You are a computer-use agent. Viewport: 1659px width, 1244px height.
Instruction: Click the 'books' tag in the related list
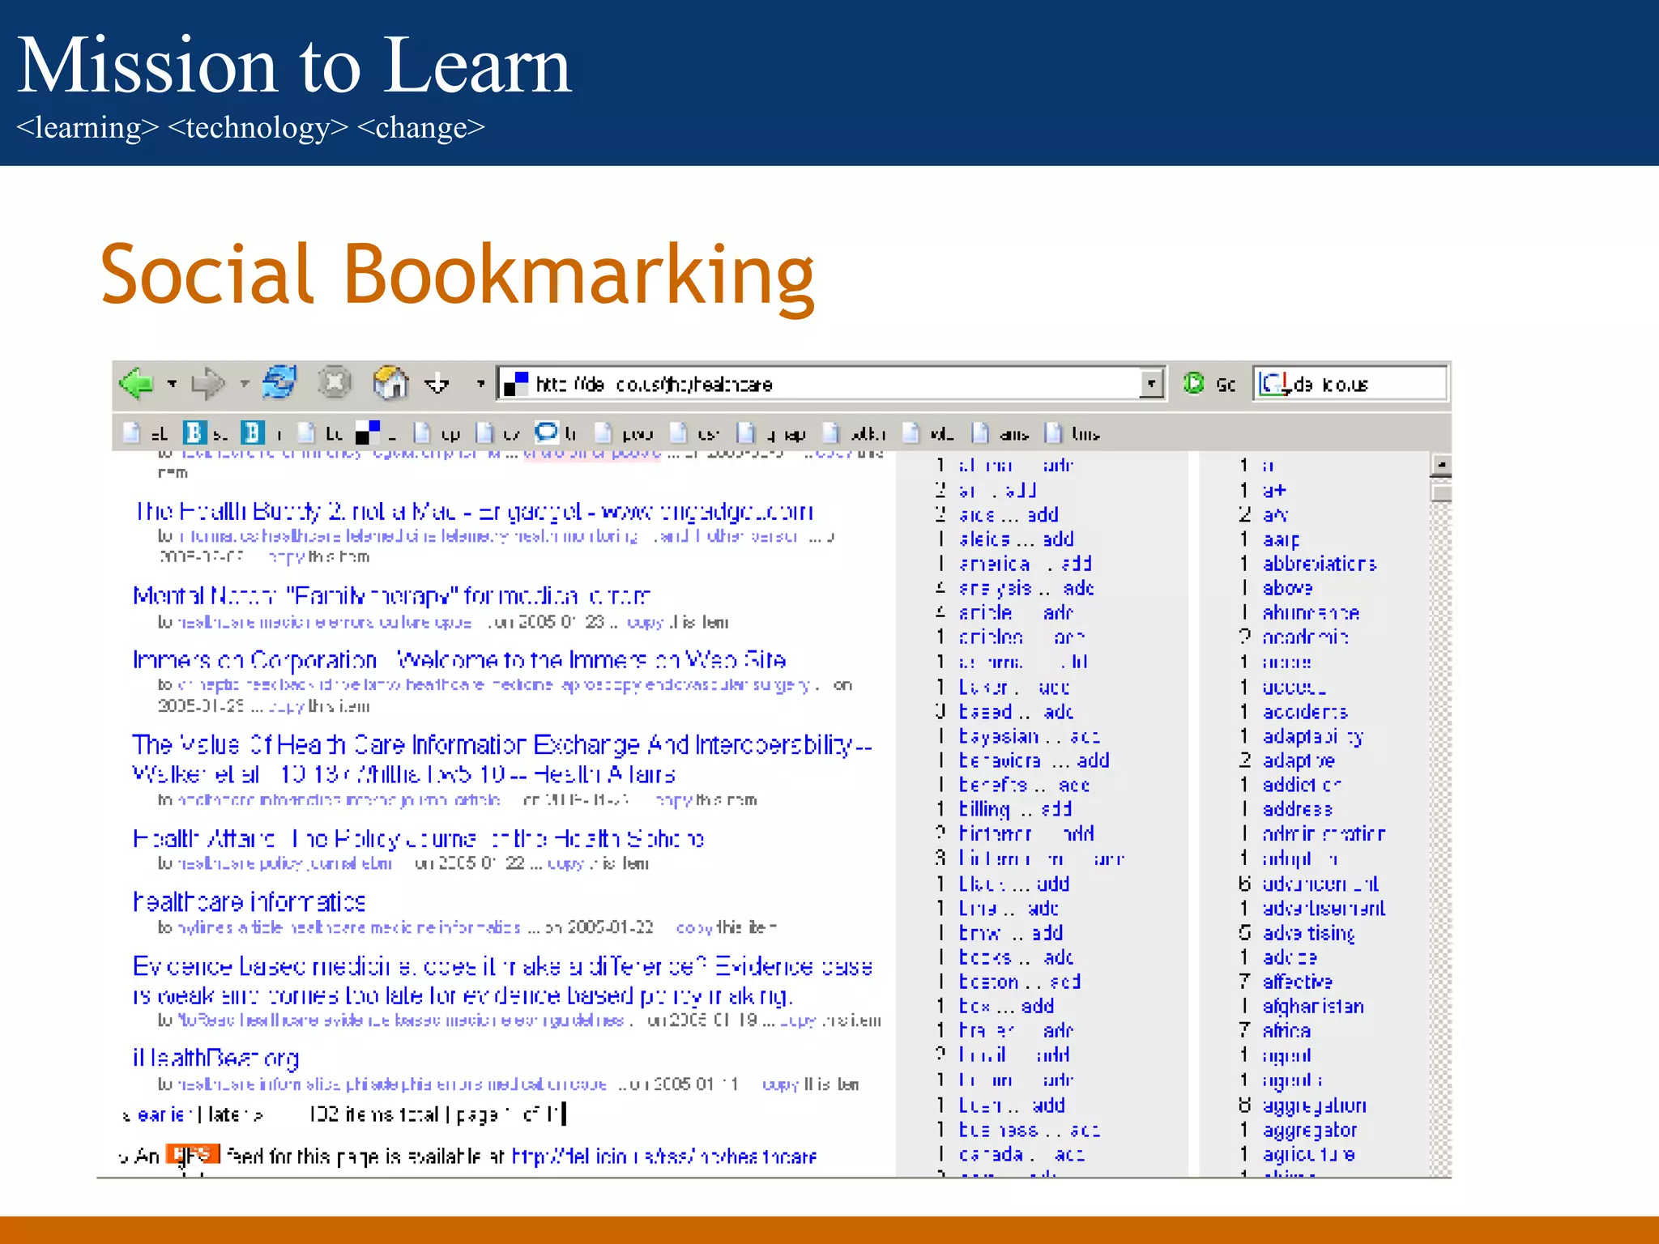coord(985,957)
